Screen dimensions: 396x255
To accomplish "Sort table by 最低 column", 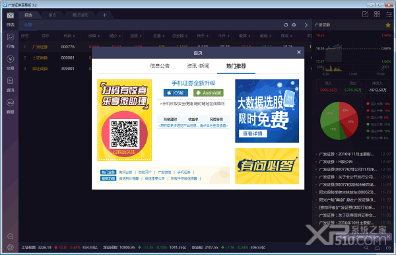I will click(265, 36).
